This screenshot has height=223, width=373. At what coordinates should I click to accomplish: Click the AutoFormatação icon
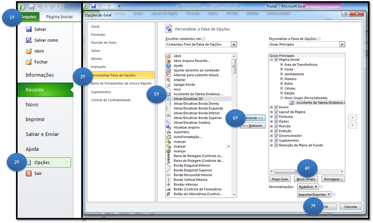pos(169,137)
